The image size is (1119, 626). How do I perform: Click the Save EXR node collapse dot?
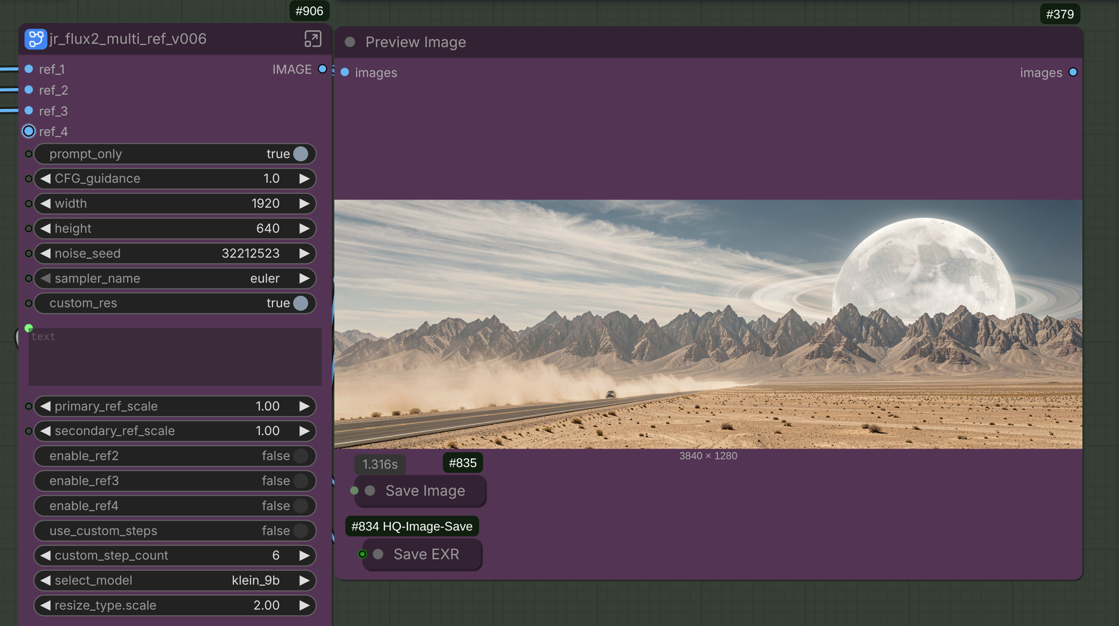378,554
